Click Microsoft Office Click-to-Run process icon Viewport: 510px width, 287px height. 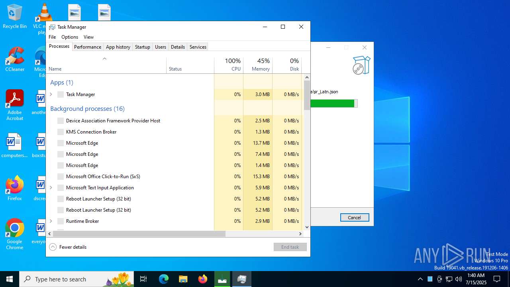61,177
